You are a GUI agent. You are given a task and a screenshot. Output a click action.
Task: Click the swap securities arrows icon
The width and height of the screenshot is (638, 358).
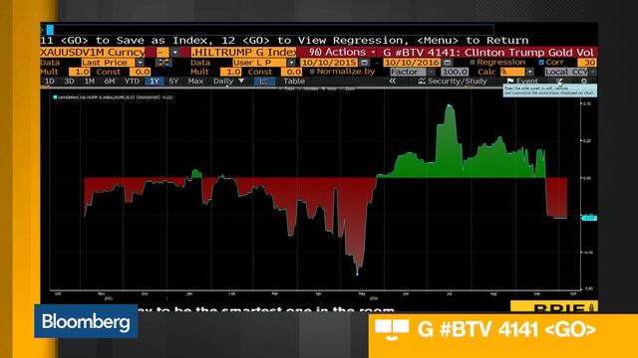(163, 63)
